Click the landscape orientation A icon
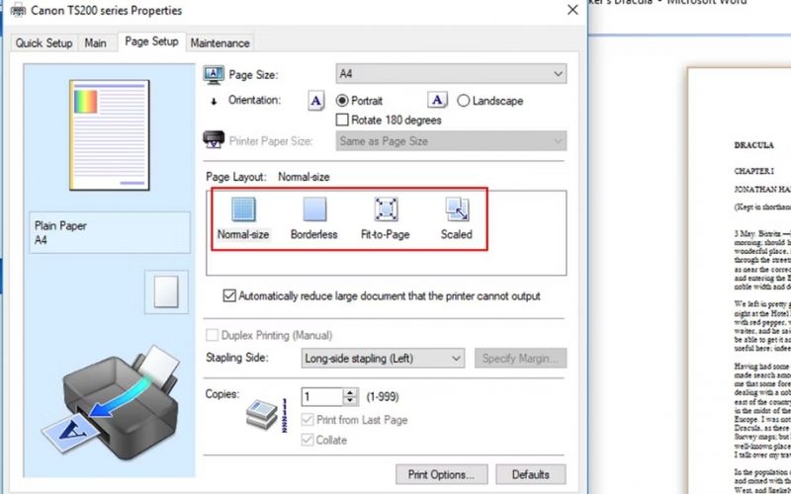This screenshot has width=791, height=494. pyautogui.click(x=437, y=100)
